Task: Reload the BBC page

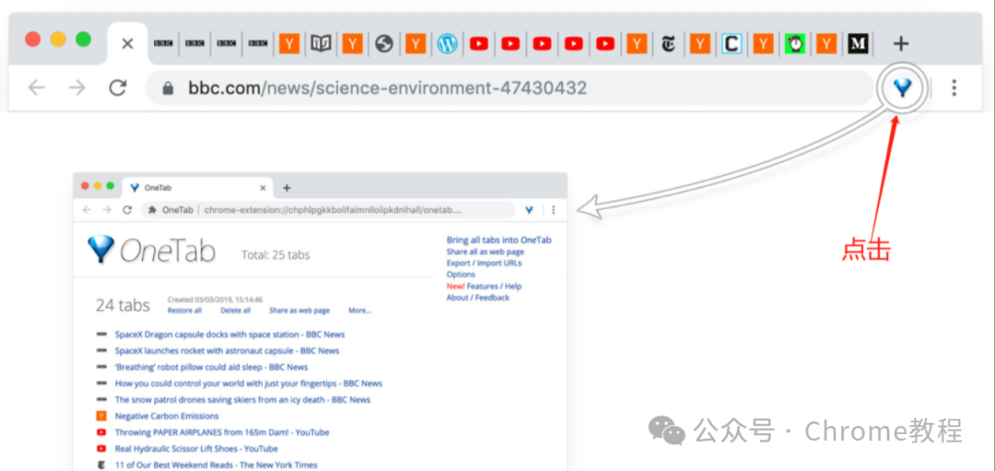Action: tap(117, 88)
